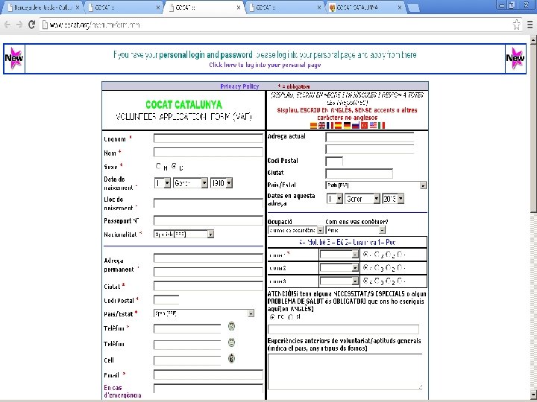Choose the German flag icon
The image size is (537, 402).
click(348, 126)
